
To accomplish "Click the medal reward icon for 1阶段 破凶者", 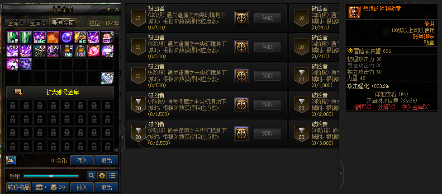I will (x=242, y=18).
